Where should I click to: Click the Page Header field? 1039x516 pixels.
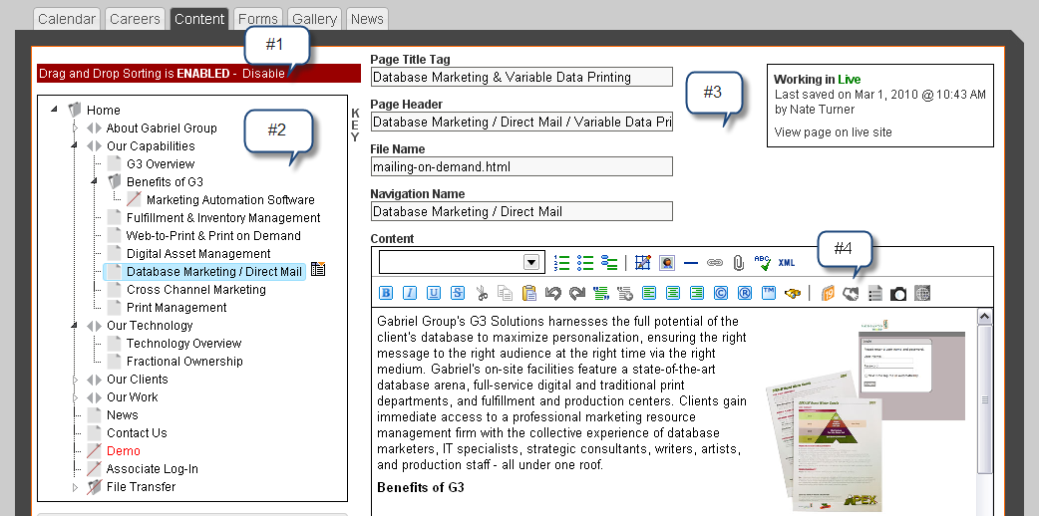pyautogui.click(x=521, y=122)
